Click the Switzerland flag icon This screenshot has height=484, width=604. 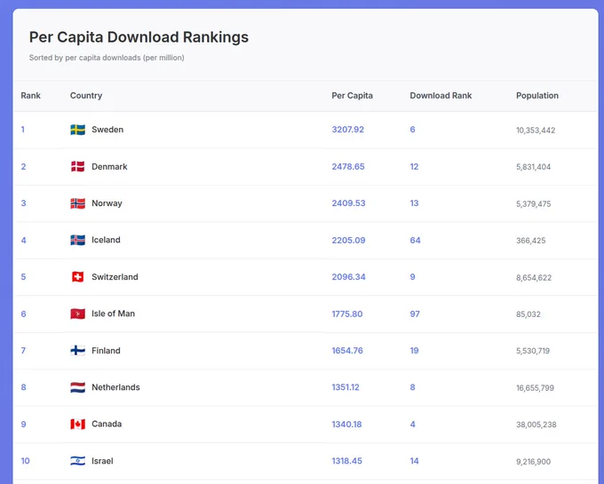77,277
